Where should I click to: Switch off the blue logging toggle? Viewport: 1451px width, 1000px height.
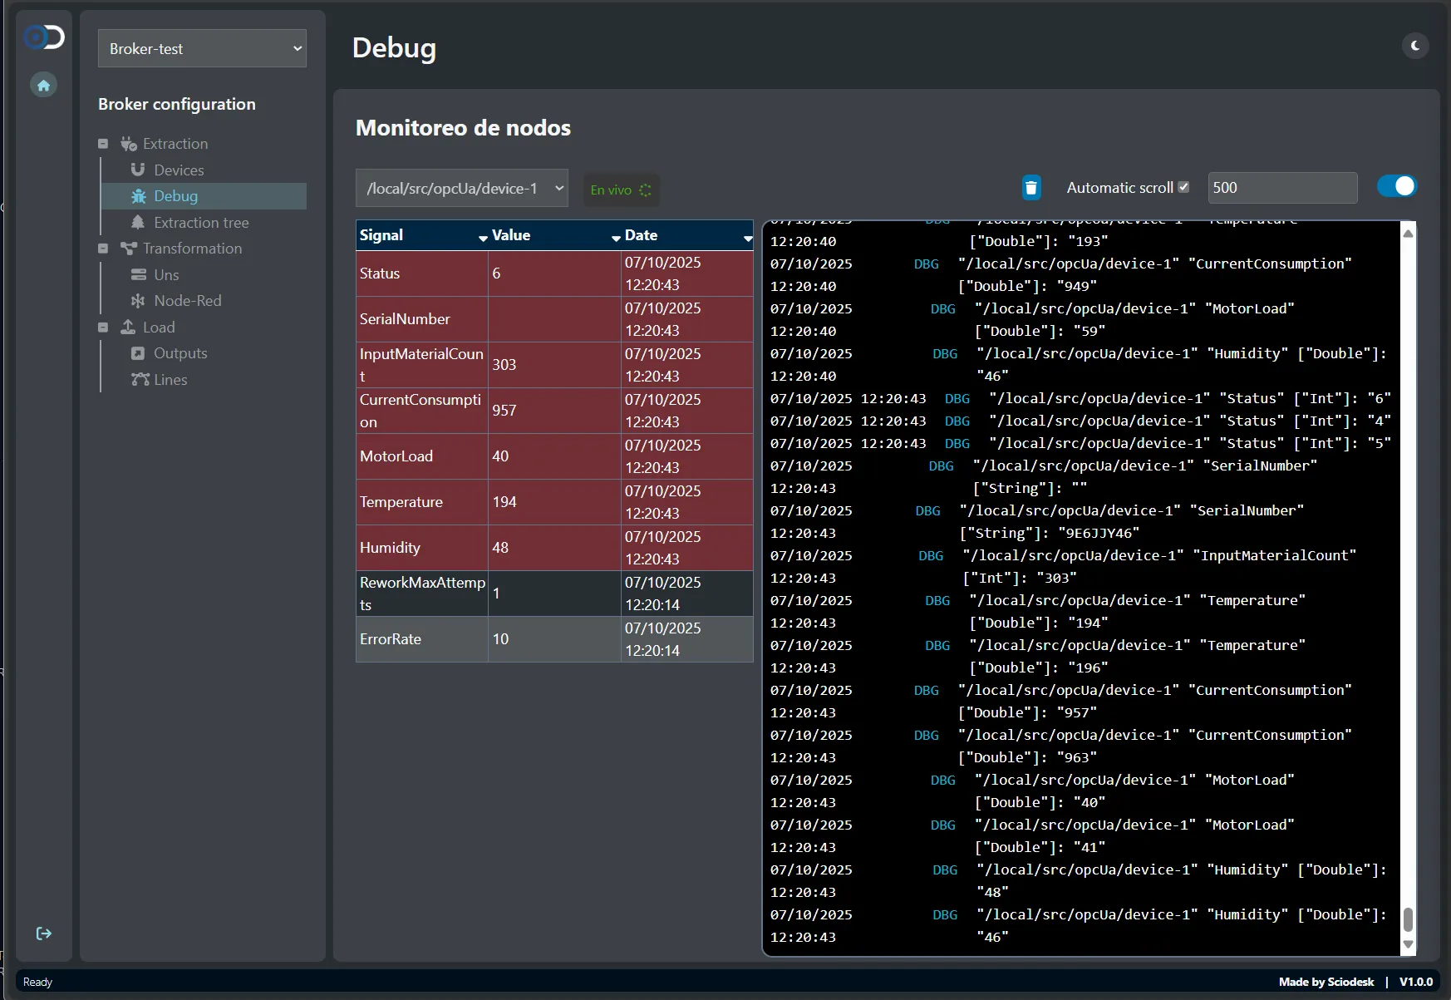pyautogui.click(x=1396, y=185)
